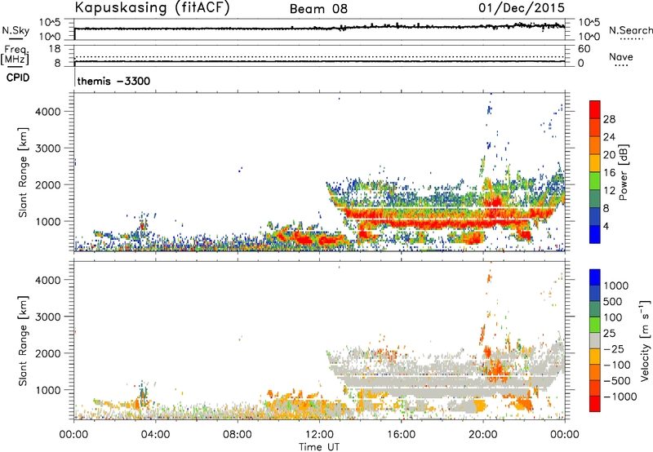Image resolution: width=653 pixels, height=452 pixels.
Task: Select the light green swatch between 12 and 16 dB
Action: pyautogui.click(x=595, y=181)
